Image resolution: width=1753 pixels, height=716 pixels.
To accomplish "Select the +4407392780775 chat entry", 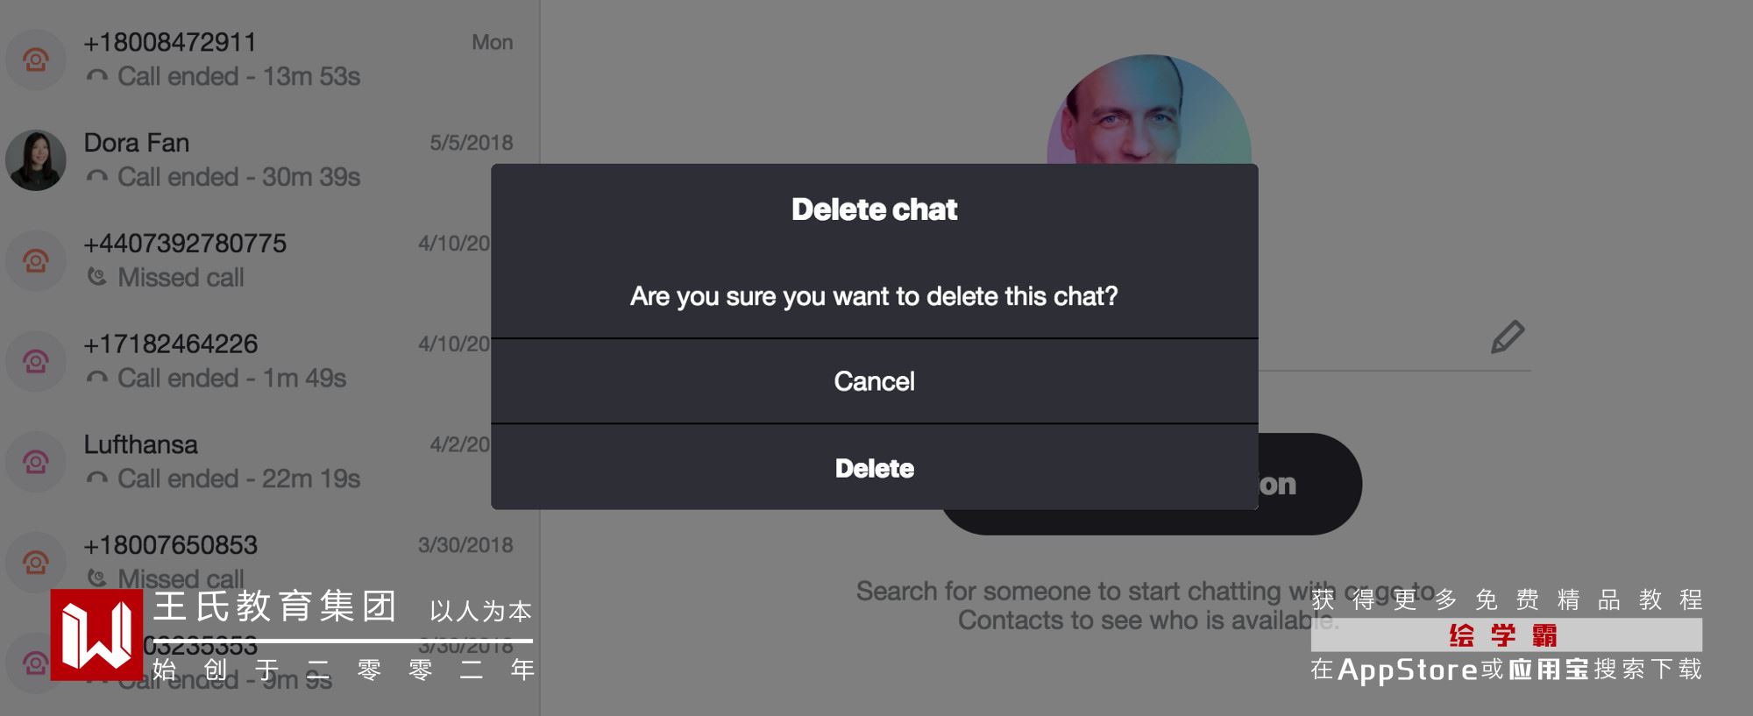I will [263, 260].
